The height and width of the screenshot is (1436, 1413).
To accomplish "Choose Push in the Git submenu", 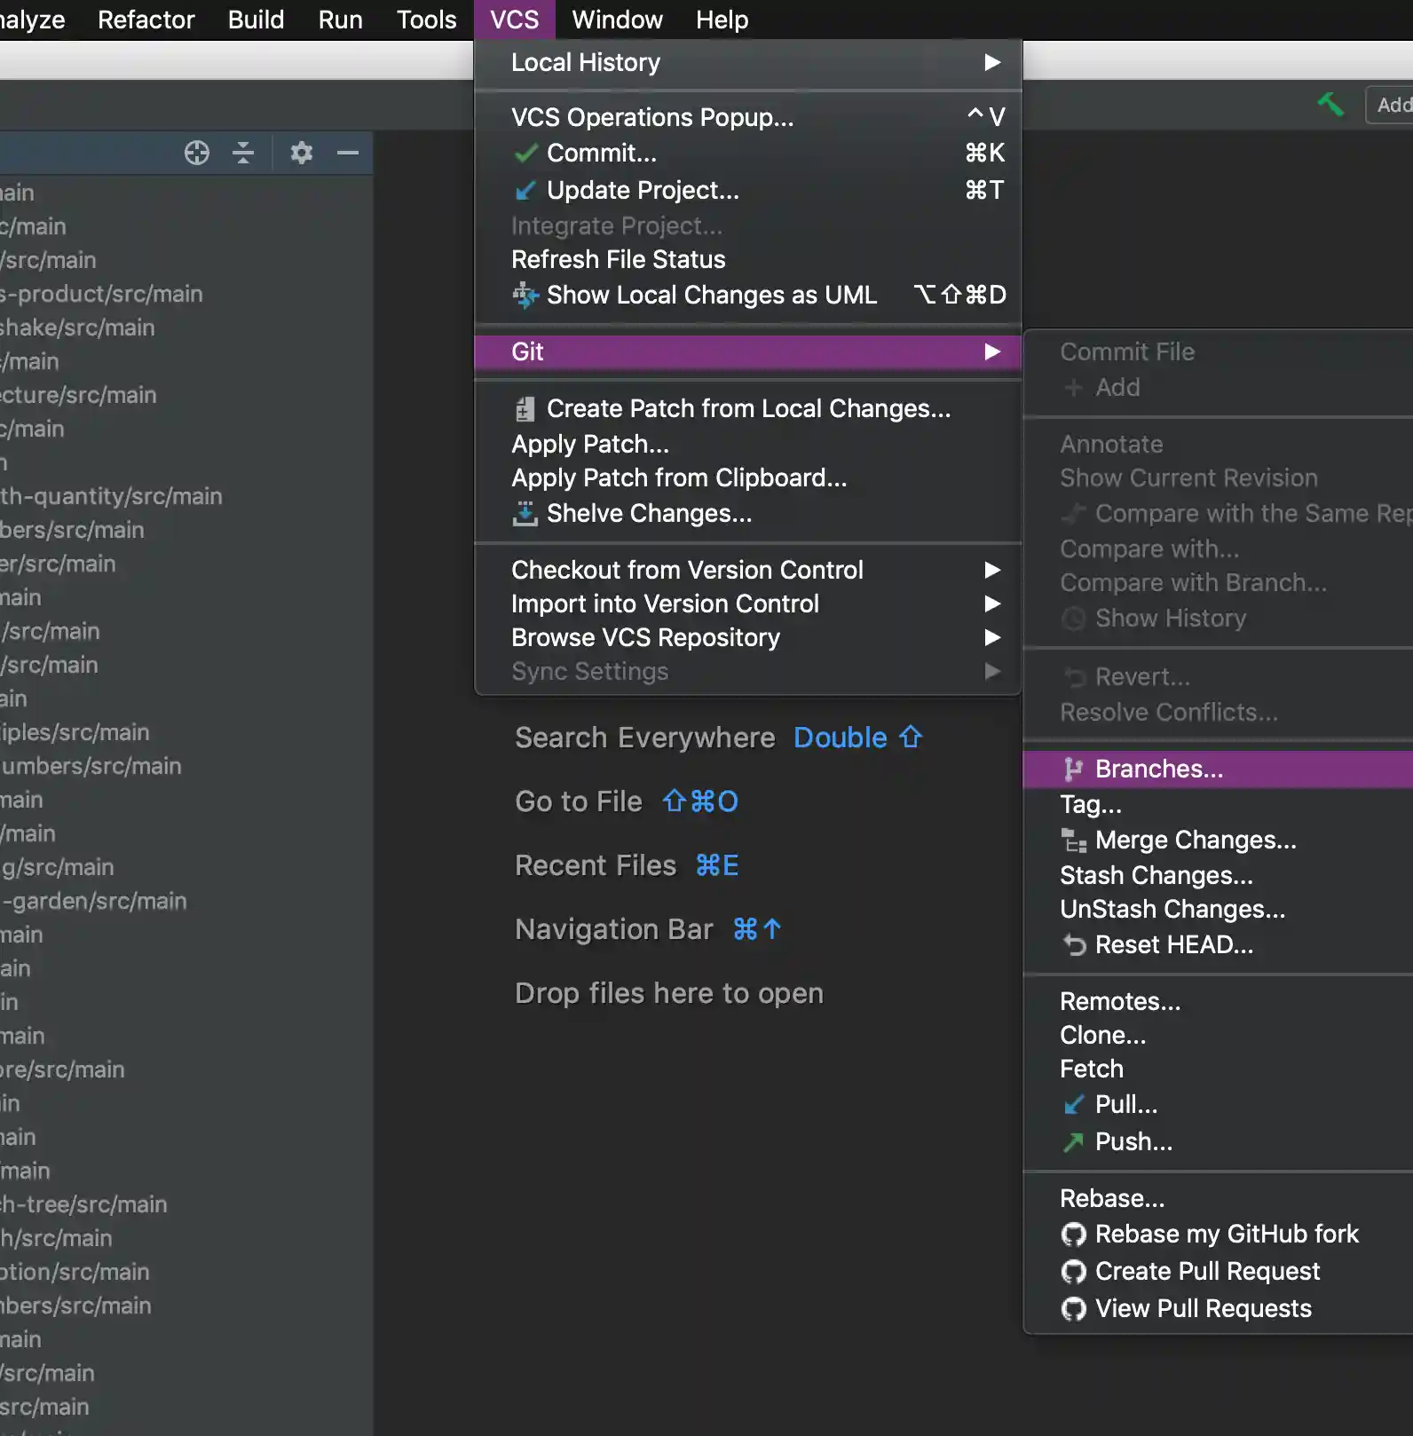I will click(x=1133, y=1142).
